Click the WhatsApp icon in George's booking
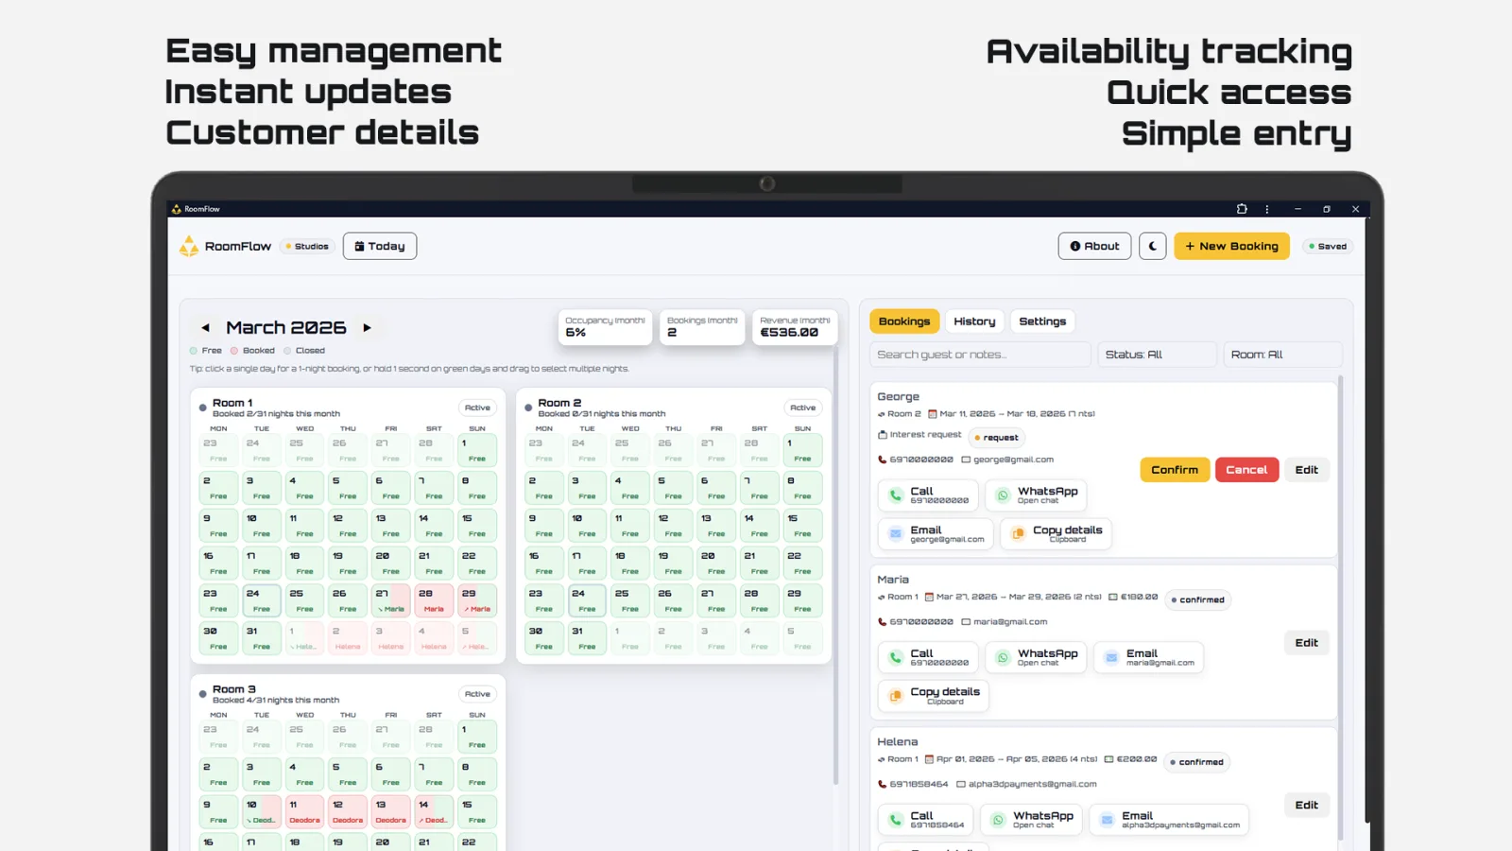 tap(1003, 495)
